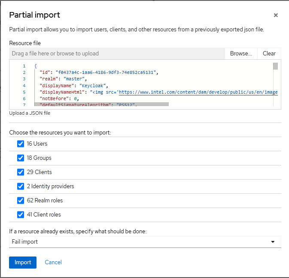Uncheck the 16 Users checkbox
The height and width of the screenshot is (278, 289).
point(21,144)
